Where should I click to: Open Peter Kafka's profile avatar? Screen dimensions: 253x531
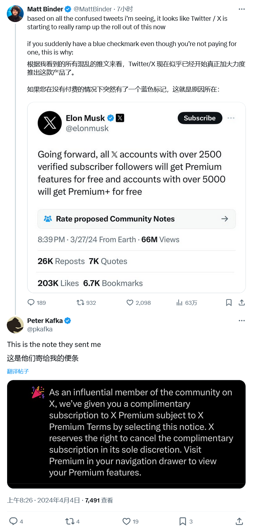(15, 325)
